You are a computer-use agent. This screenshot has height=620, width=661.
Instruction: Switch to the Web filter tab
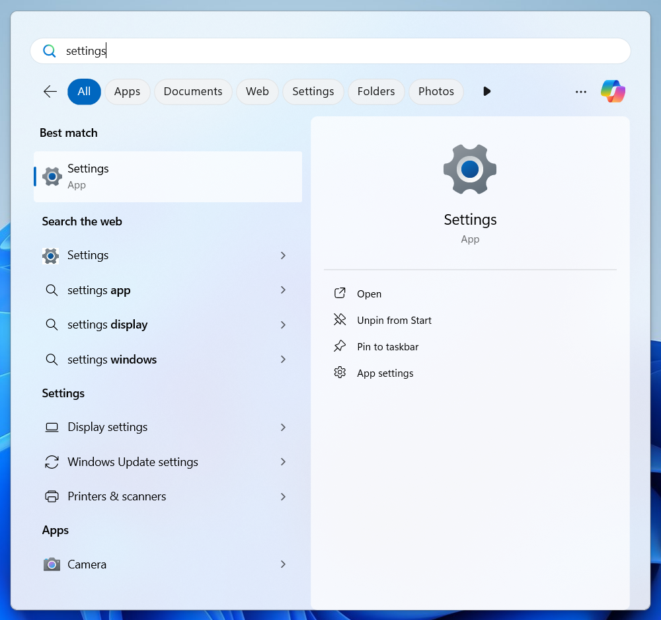coord(258,91)
